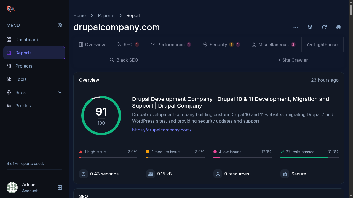This screenshot has height=198, width=353.
Task: Click the orange square medium issue icon
Action: point(148,152)
